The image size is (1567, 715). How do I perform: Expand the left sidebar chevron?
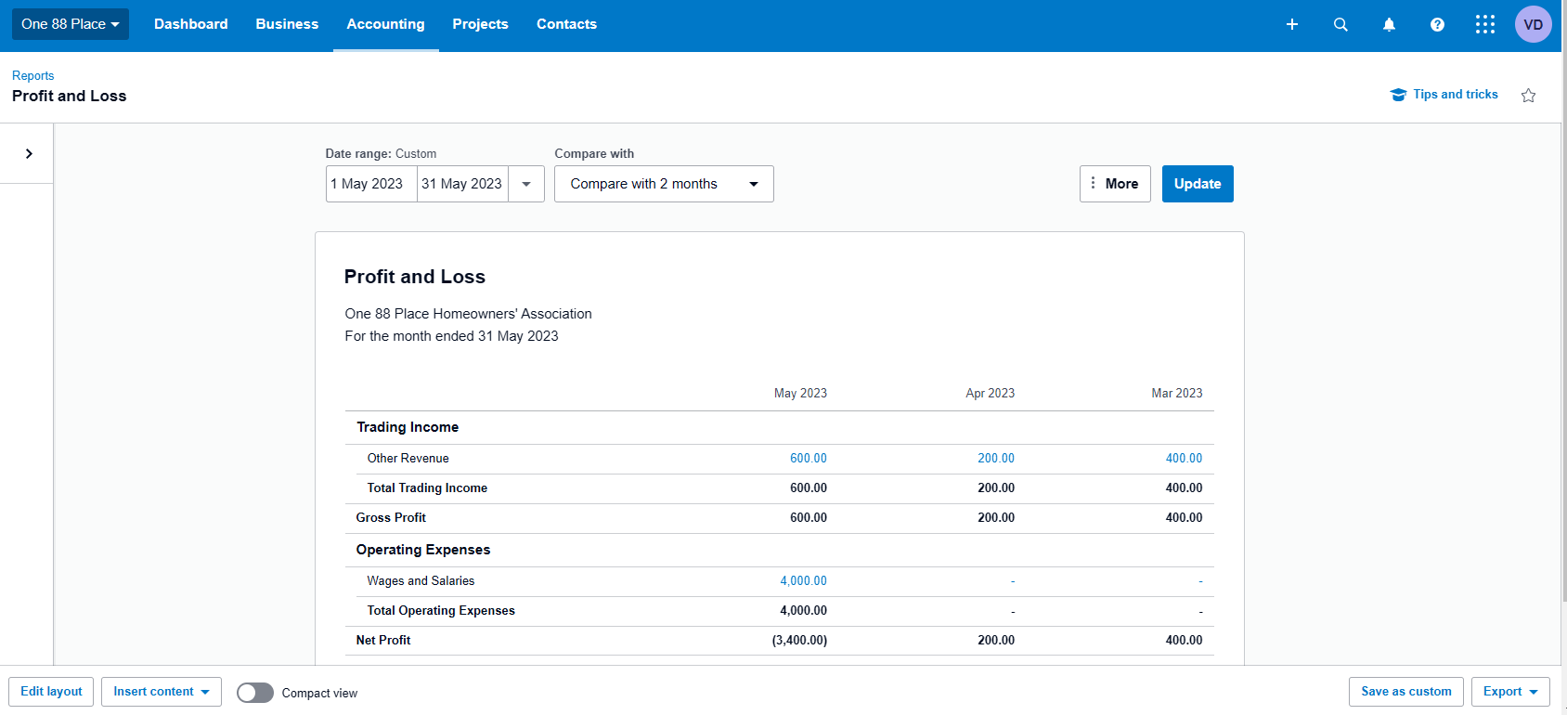pyautogui.click(x=29, y=153)
